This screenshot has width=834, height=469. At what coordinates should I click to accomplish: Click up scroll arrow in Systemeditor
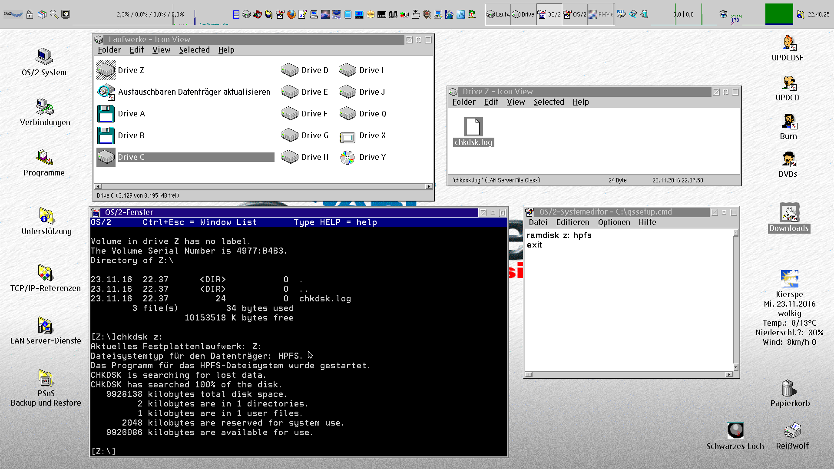coord(735,233)
